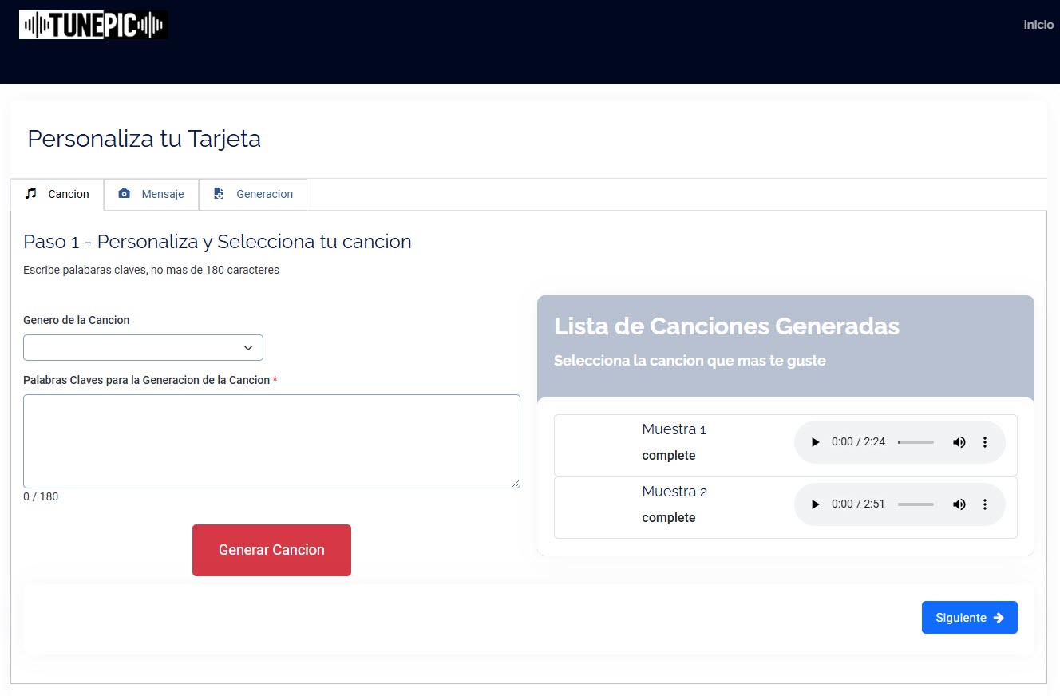
Task: Play the Muestra 1 song sample
Action: pyautogui.click(x=814, y=441)
